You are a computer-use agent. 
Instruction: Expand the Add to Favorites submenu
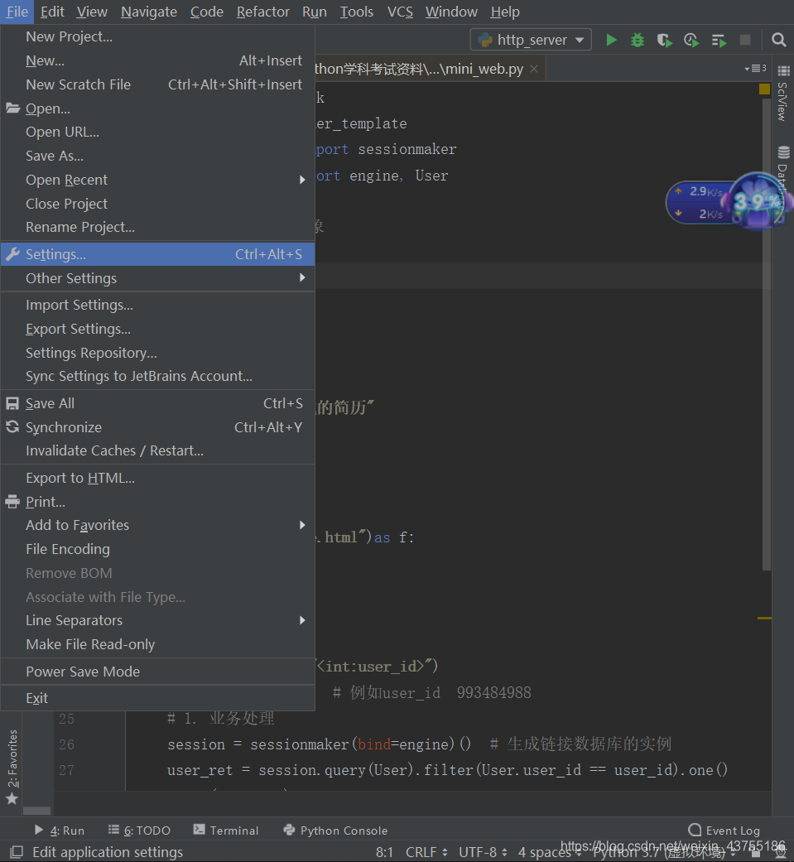(158, 525)
